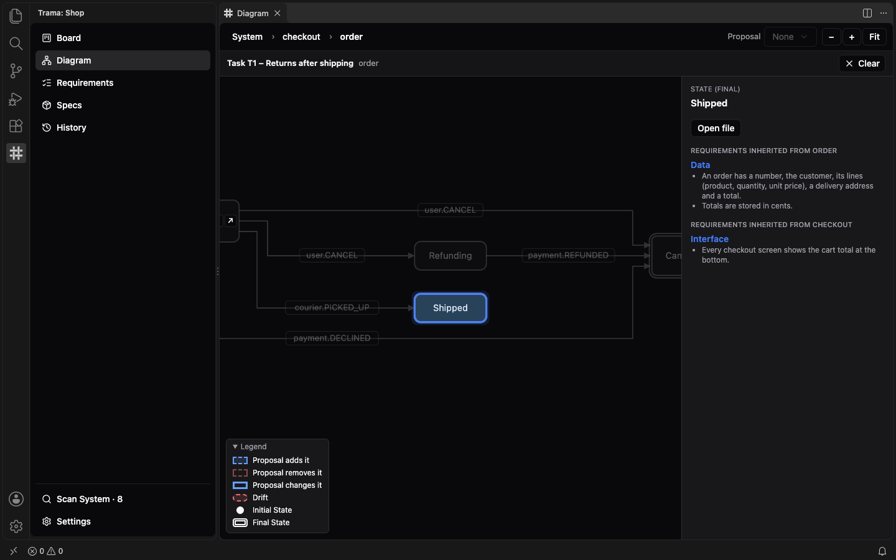Screen dimensions: 896x560
Task: Open the History view
Action: [x=123, y=128]
